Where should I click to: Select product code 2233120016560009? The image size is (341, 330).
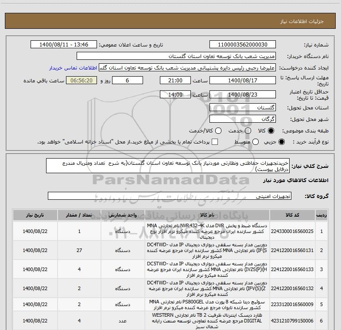pos(292,304)
